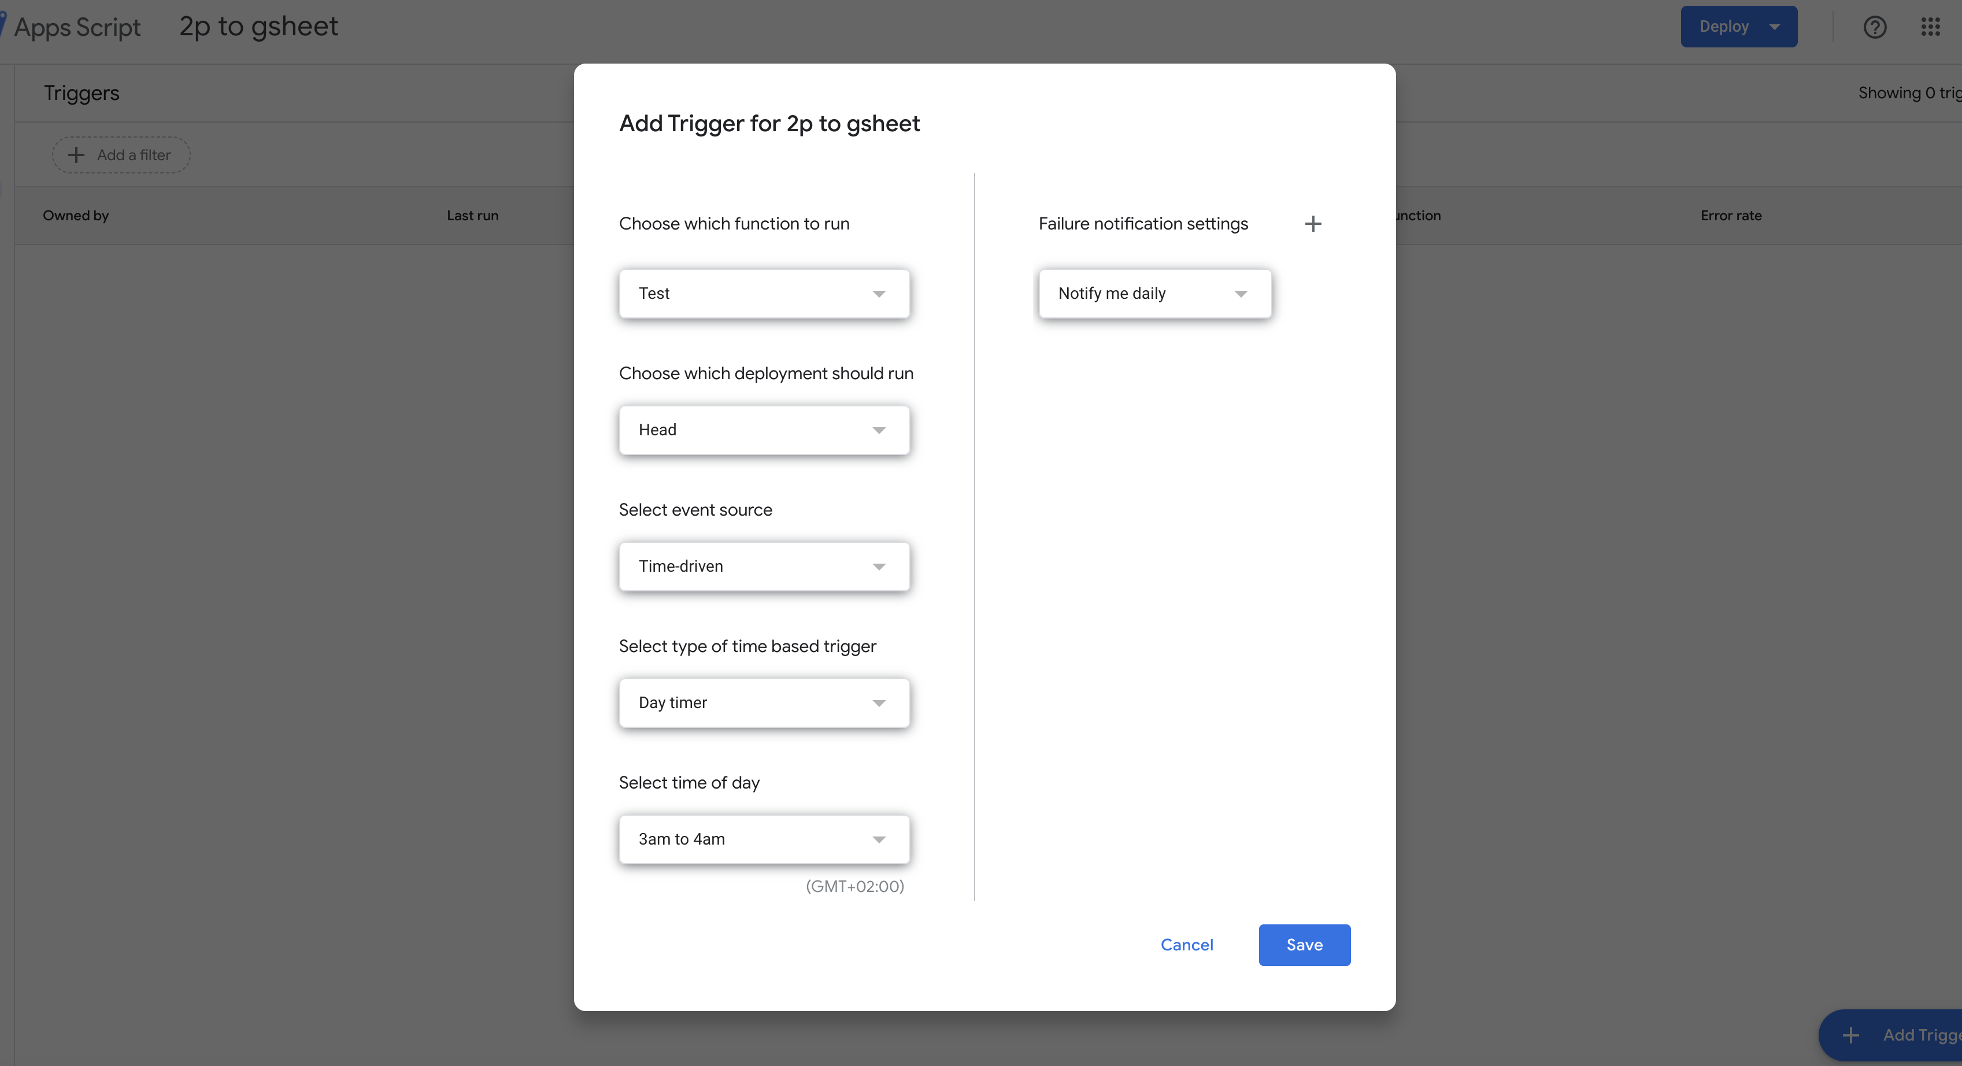Click the Triggers page heading

point(82,93)
